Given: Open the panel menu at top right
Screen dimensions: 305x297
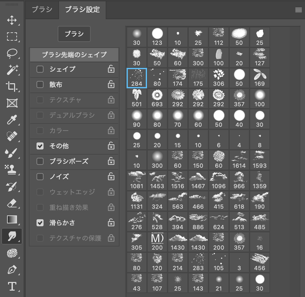Looking at the screenshot, I should coord(298,10).
